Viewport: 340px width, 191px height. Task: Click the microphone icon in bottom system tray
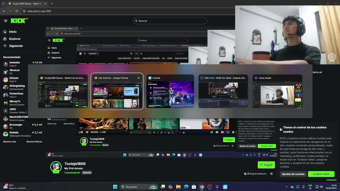(x=303, y=187)
